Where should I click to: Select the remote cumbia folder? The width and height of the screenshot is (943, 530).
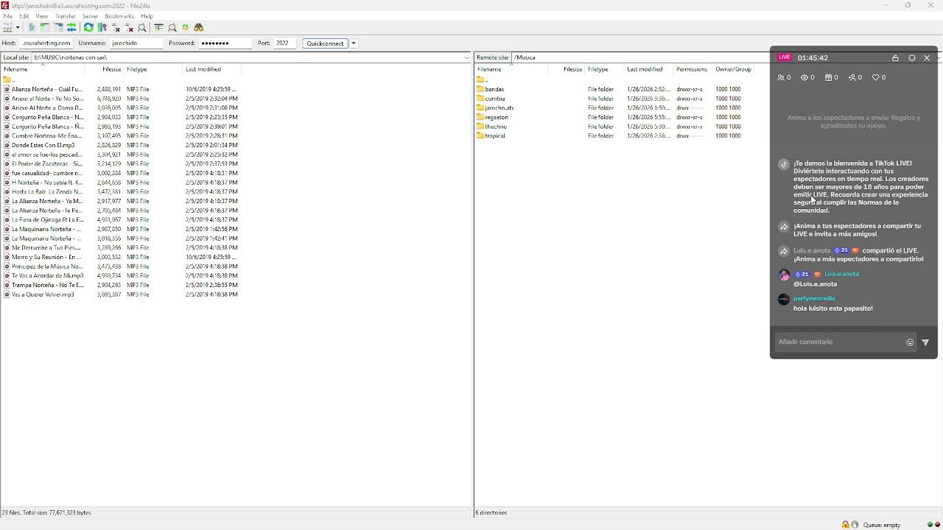coord(495,99)
